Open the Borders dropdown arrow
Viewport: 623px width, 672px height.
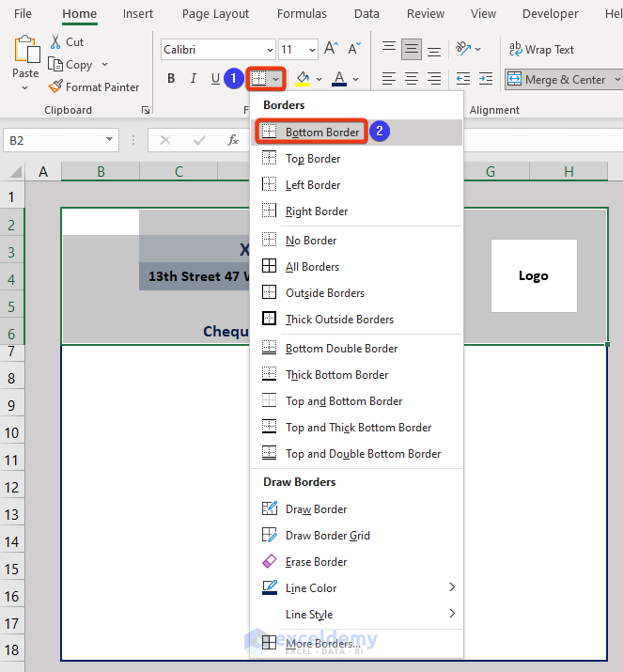coord(276,79)
